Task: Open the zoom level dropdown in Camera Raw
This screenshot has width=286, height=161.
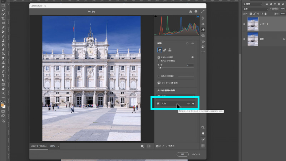Action: pyautogui.click(x=58, y=146)
